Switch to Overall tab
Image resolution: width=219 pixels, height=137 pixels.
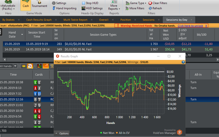pos(104,20)
